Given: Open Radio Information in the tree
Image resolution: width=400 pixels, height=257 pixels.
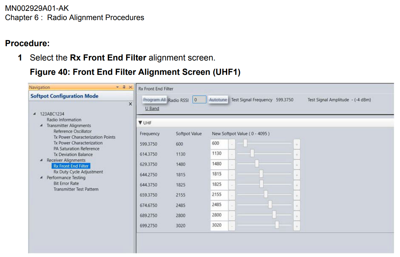Looking at the screenshot, I should (x=64, y=120).
